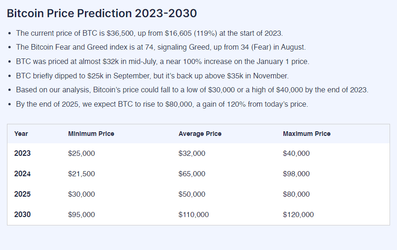Screen dimensions: 397x250
Task: Select the 2024 row label
Action: point(22,173)
